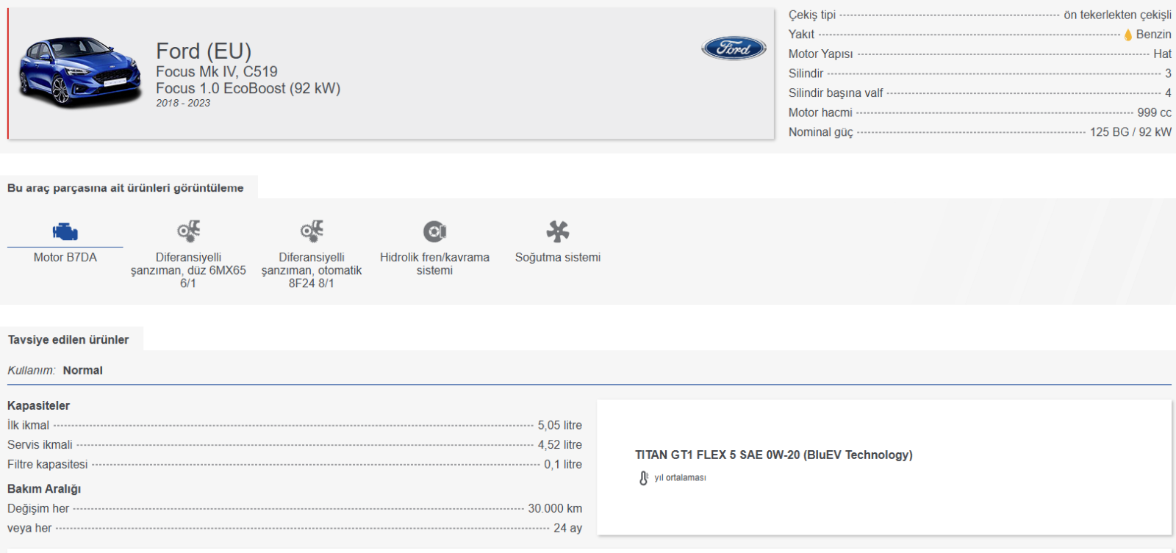Click the Nominal güç label

point(821,132)
